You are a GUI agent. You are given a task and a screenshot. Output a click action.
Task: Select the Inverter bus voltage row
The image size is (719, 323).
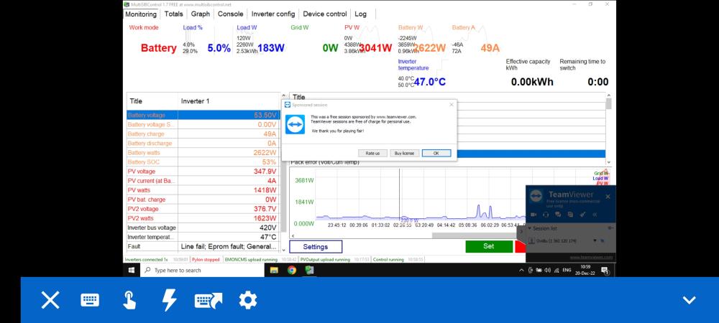[x=203, y=228]
